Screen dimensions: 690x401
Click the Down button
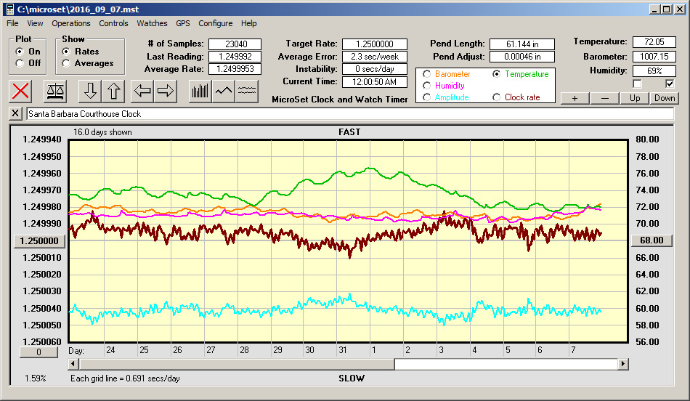coord(665,98)
